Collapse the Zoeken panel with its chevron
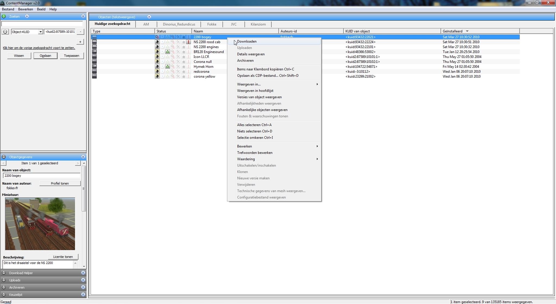 pos(83,16)
